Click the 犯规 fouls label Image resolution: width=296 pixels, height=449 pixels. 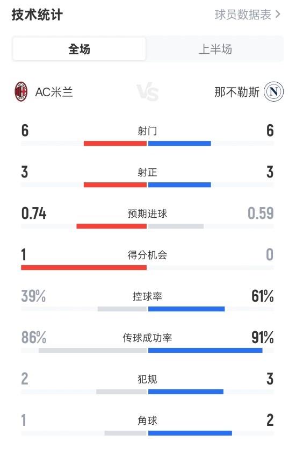147,379
